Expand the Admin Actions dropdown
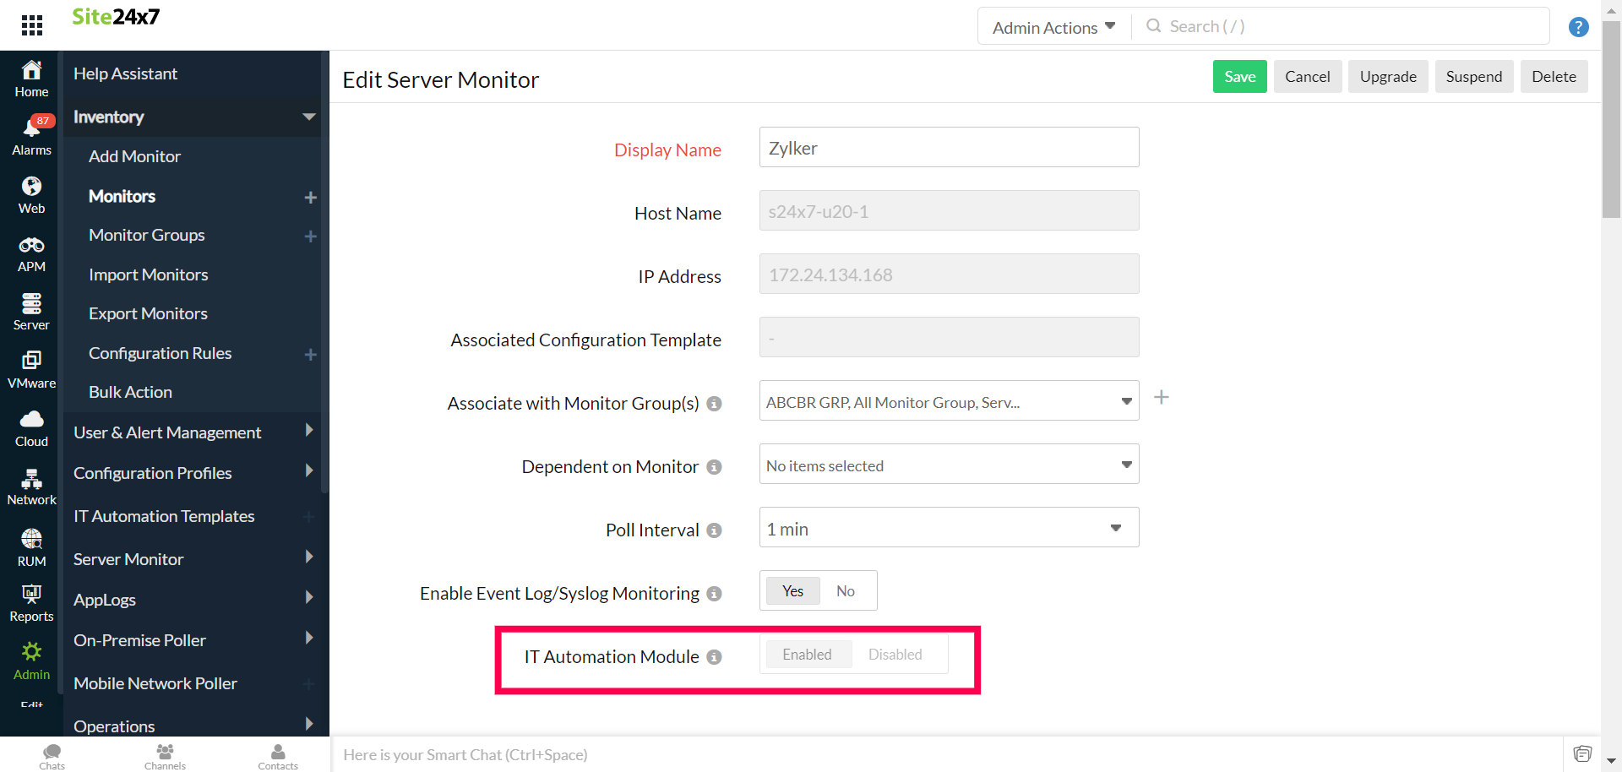This screenshot has width=1622, height=772. [x=1053, y=27]
